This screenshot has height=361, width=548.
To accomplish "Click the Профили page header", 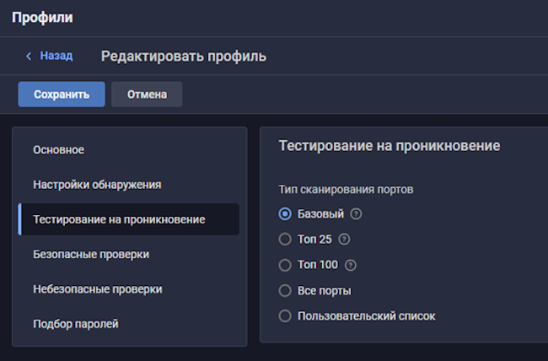I will pyautogui.click(x=42, y=17).
